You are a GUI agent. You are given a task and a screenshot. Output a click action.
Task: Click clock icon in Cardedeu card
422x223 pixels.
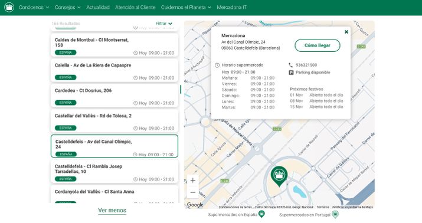(136, 103)
